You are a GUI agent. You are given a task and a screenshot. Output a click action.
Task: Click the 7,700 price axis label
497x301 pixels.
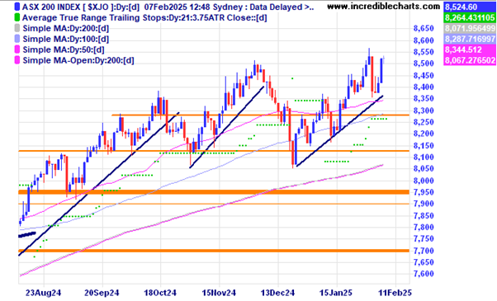tap(424, 251)
